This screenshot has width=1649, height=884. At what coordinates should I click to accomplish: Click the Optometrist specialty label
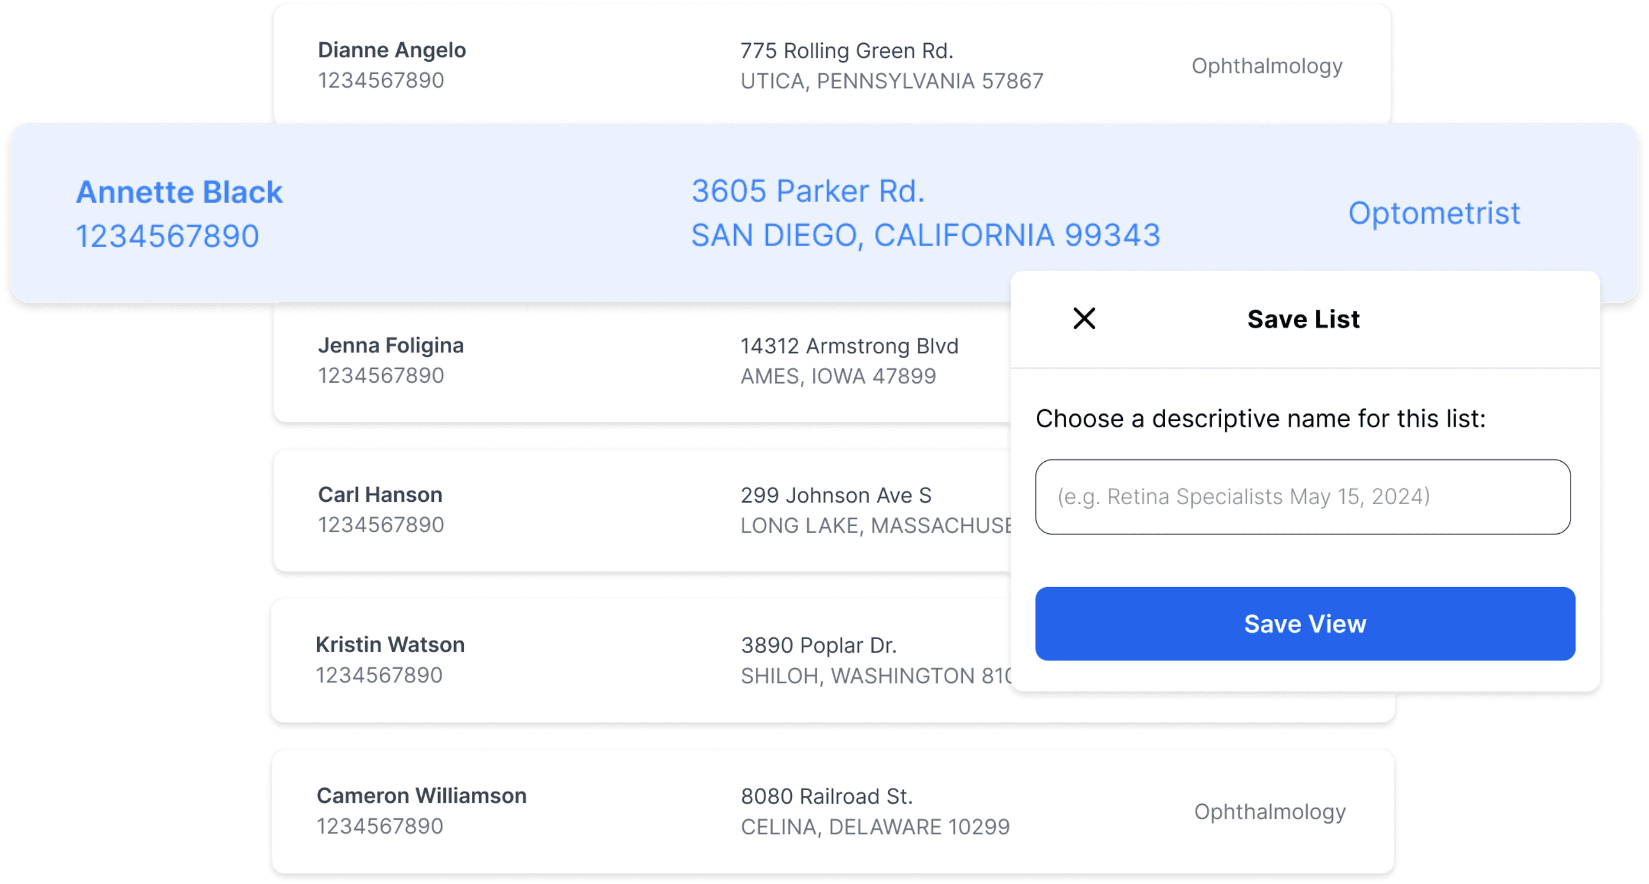[x=1433, y=213]
